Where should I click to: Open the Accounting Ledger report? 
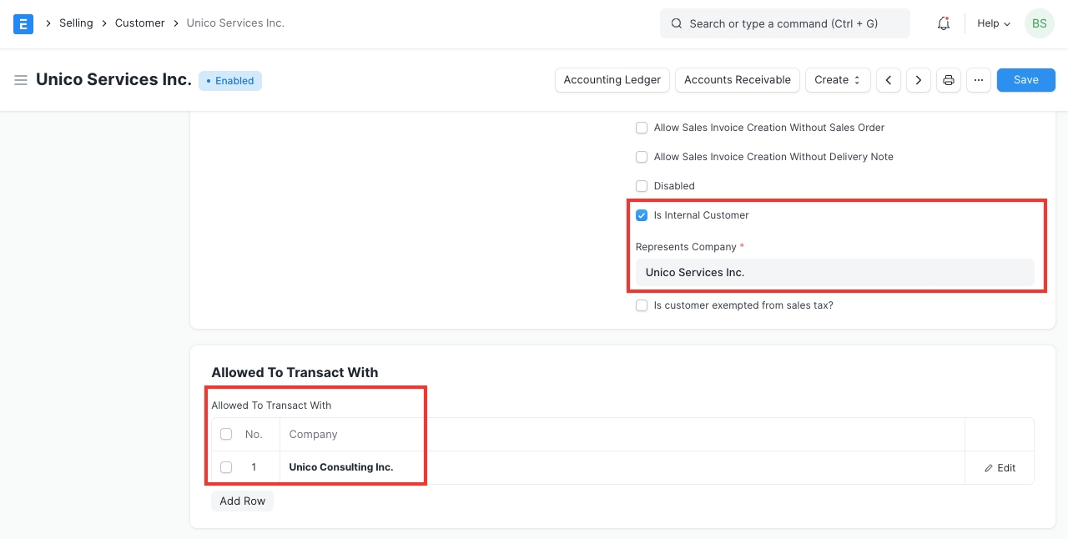[x=612, y=80]
